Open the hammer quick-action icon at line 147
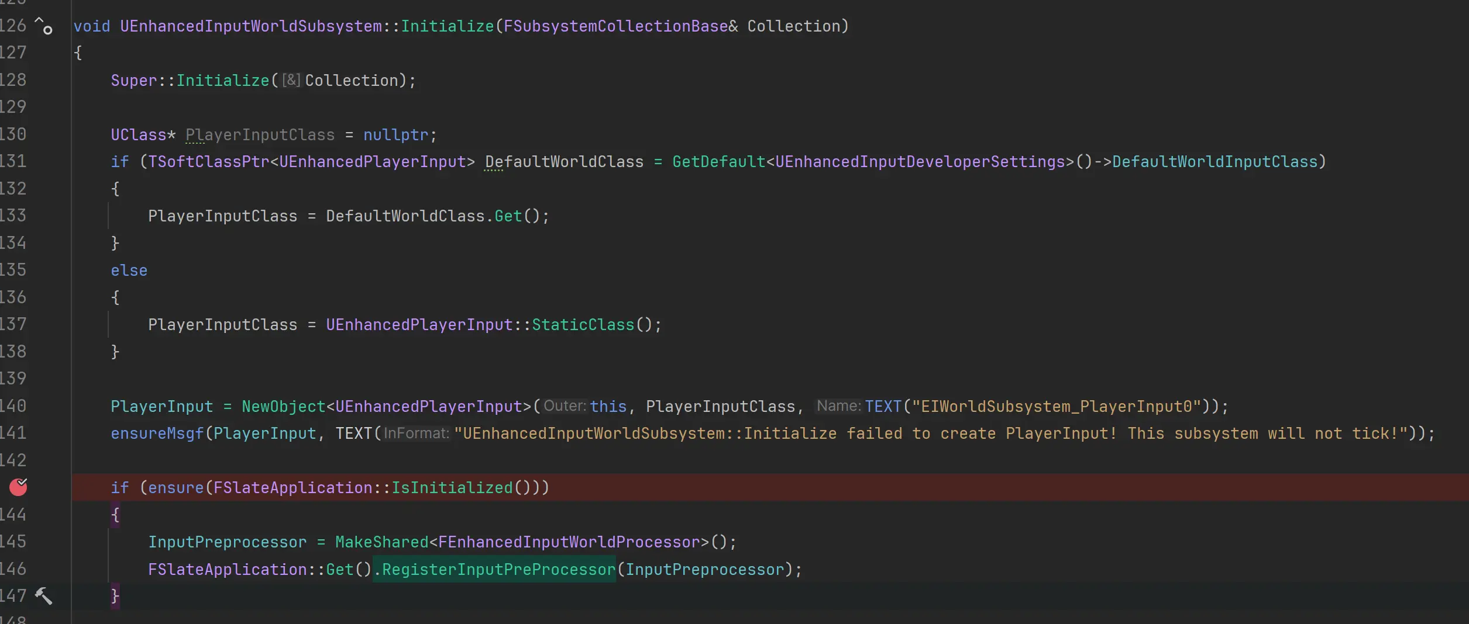Image resolution: width=1469 pixels, height=624 pixels. click(x=43, y=596)
